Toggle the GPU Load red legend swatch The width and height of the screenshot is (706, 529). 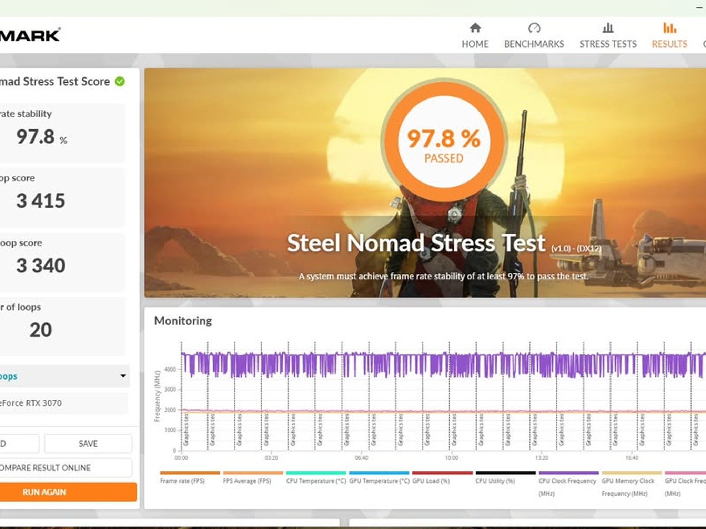tap(442, 473)
